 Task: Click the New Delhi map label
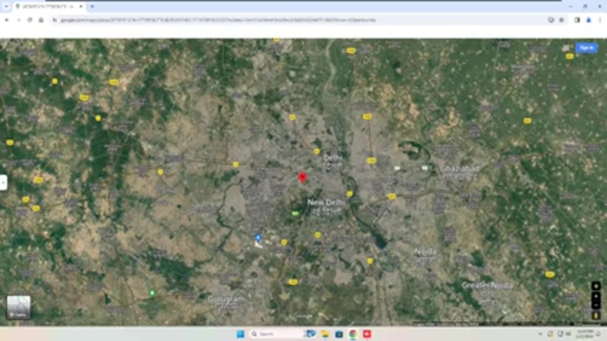326,202
